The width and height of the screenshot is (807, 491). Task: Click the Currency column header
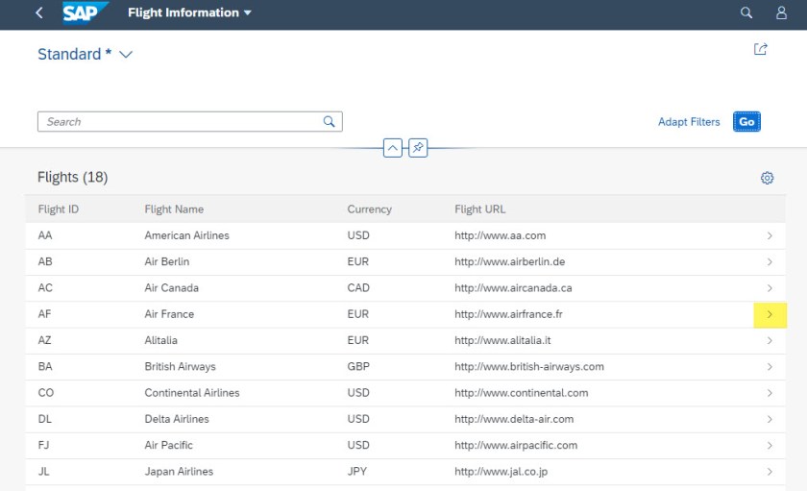(x=369, y=209)
